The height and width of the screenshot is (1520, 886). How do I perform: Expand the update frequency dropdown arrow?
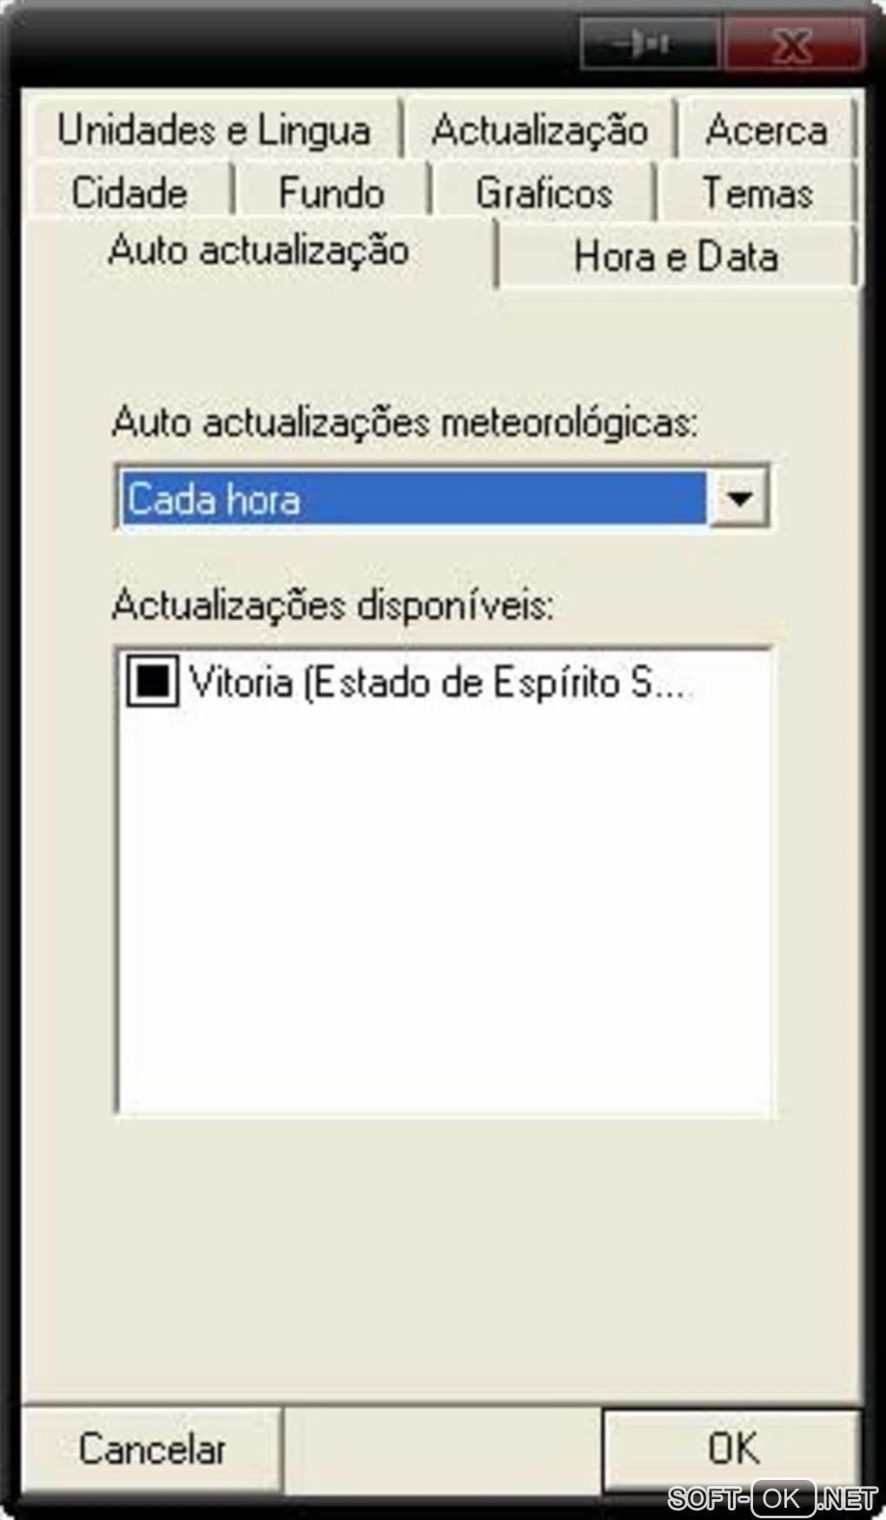(739, 498)
